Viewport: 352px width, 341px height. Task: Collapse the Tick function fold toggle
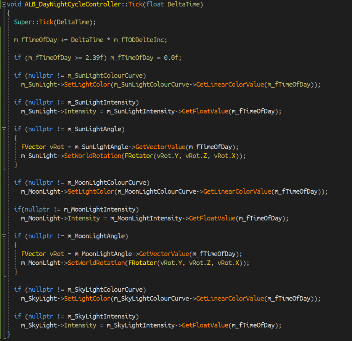4,4
